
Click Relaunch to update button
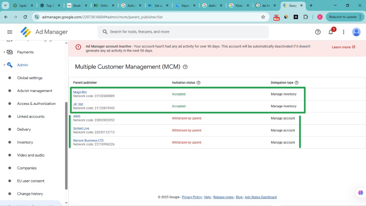(x=343, y=17)
